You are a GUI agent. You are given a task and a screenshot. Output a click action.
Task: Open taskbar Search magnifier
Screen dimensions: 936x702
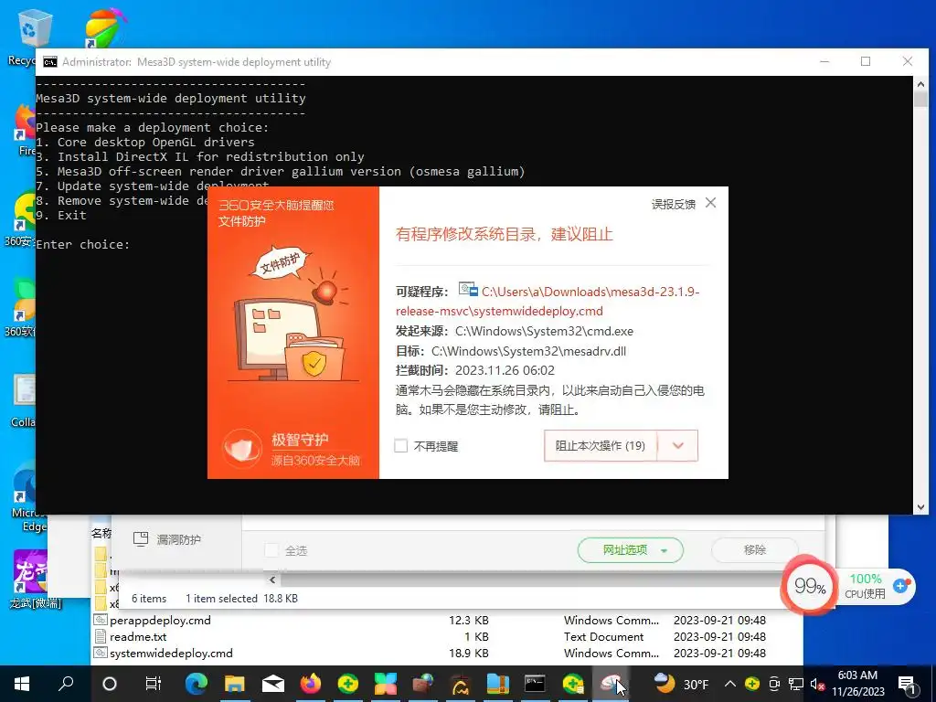tap(66, 683)
